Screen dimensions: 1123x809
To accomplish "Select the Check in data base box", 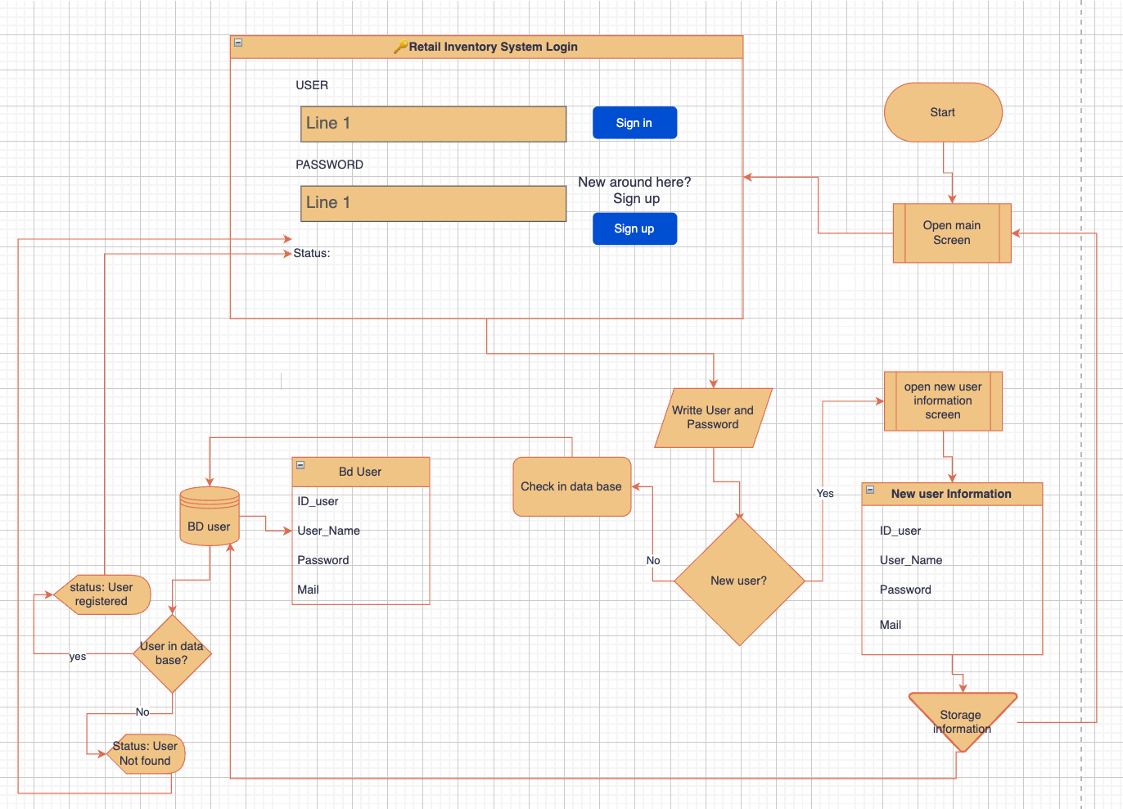I will coord(571,486).
